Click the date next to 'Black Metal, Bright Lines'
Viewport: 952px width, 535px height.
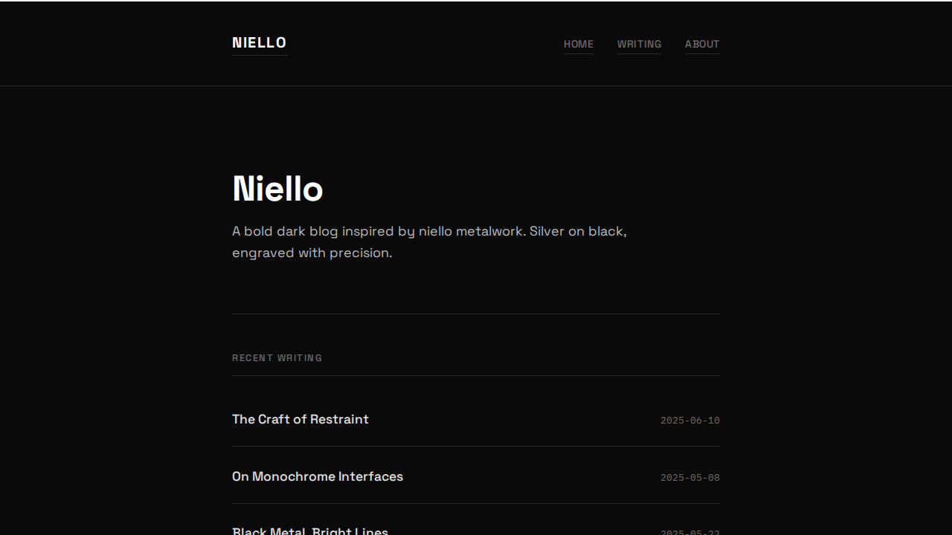(x=690, y=532)
